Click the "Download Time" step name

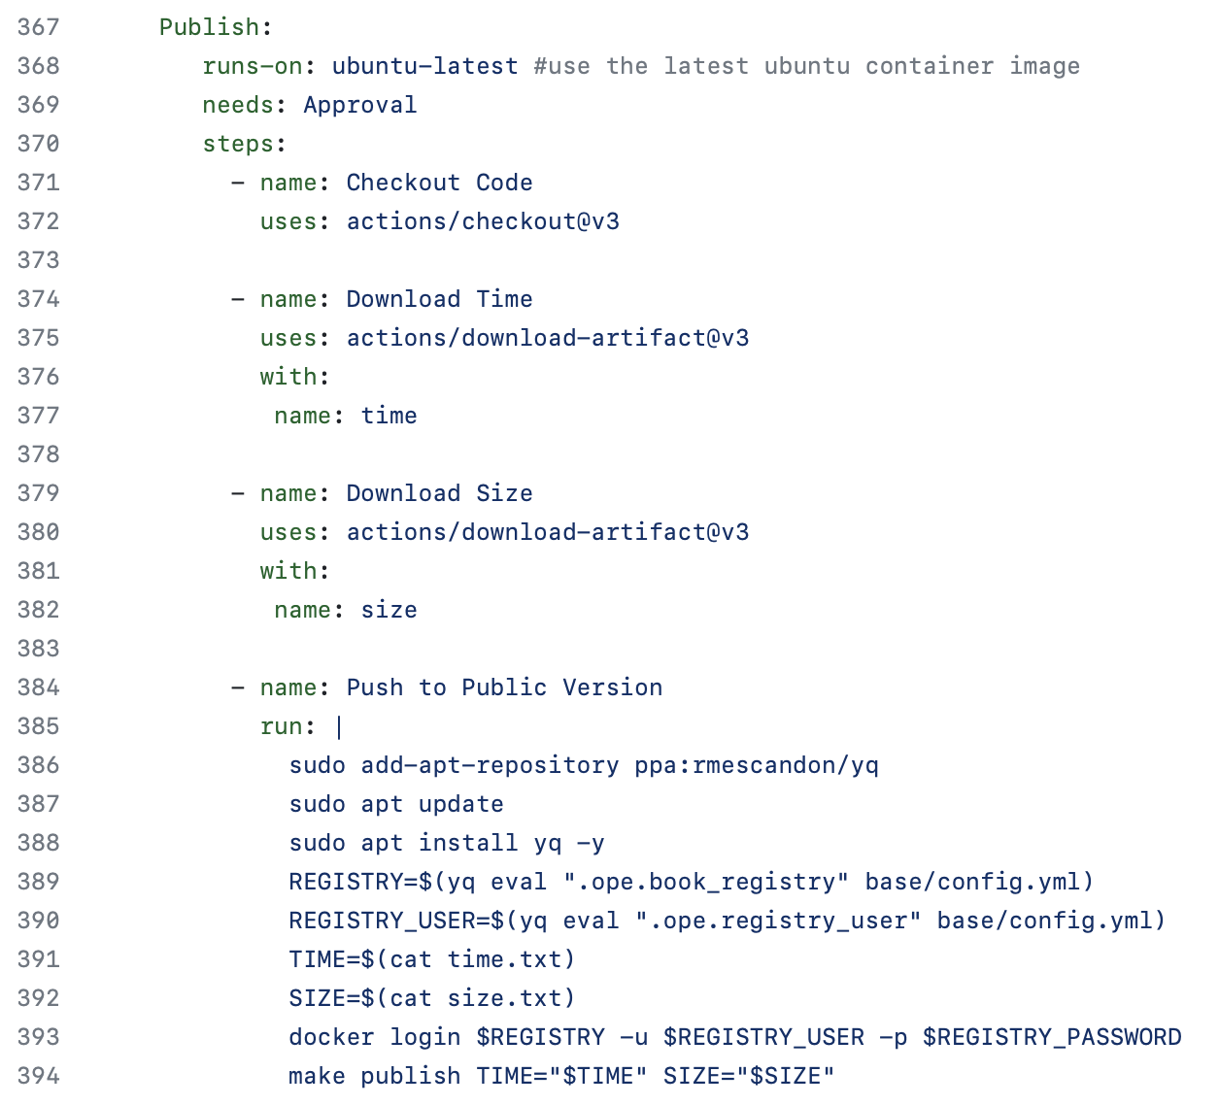coord(439,299)
